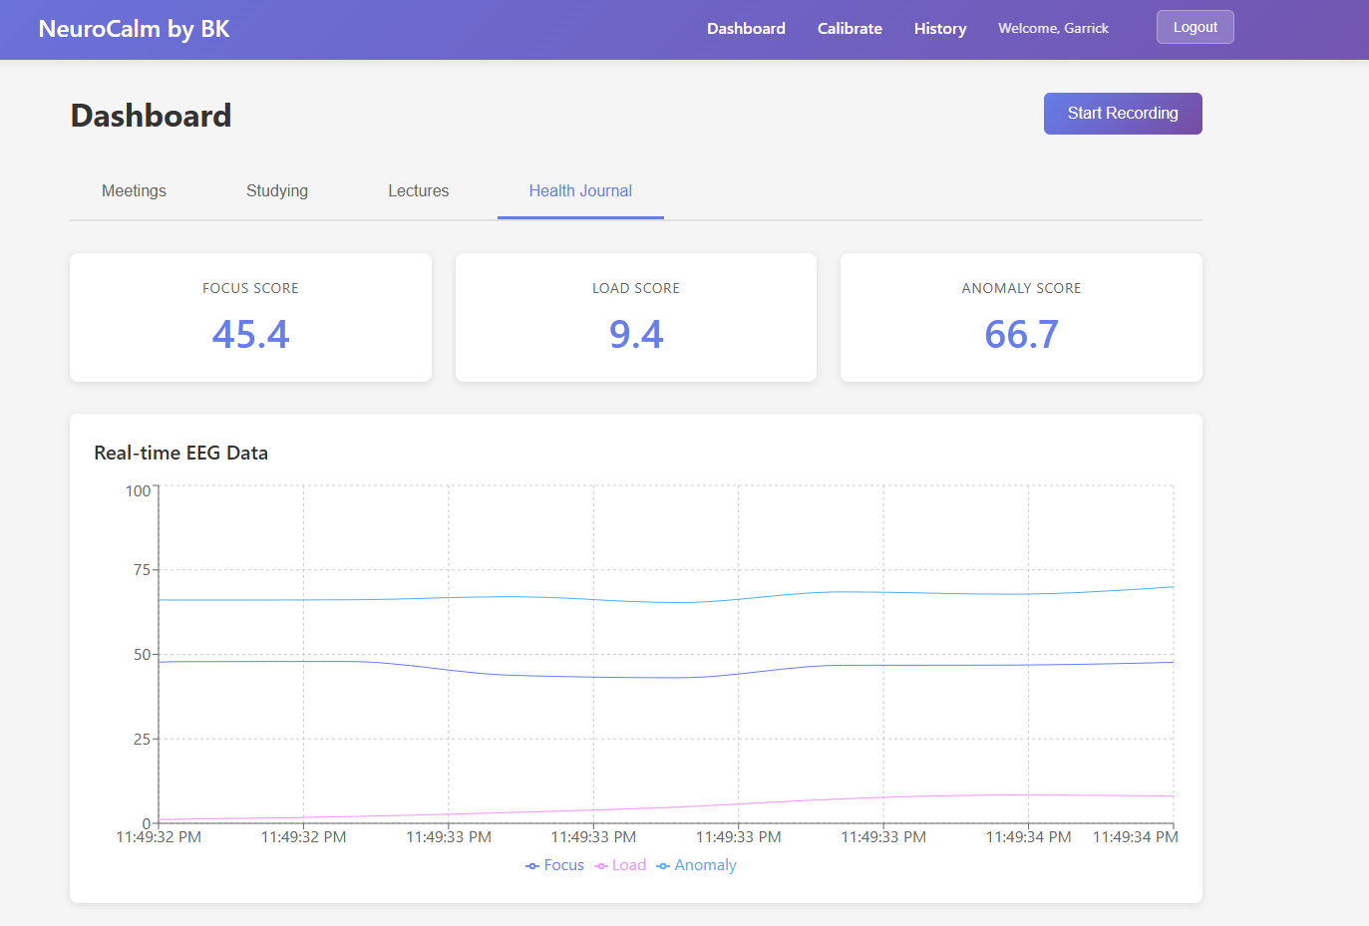Click the 50 y-axis label
This screenshot has height=926, width=1369.
tap(142, 654)
